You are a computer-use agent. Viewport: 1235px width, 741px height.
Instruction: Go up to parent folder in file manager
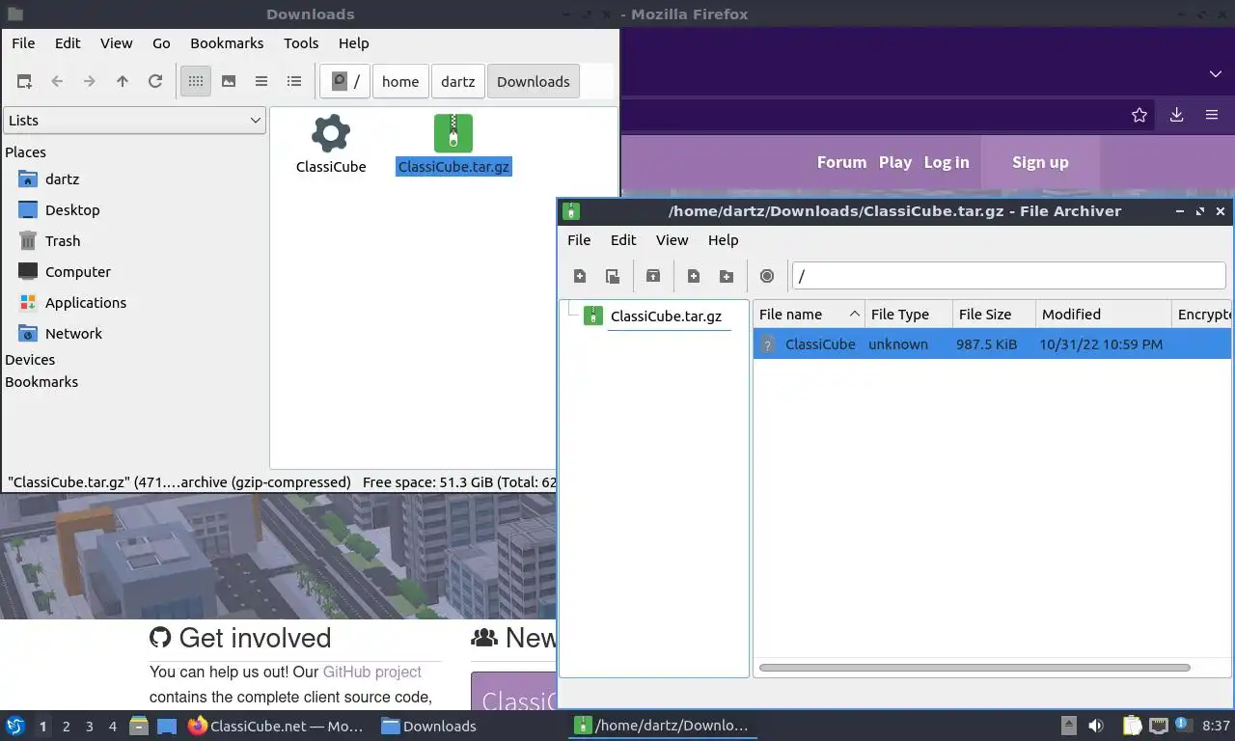pos(123,81)
